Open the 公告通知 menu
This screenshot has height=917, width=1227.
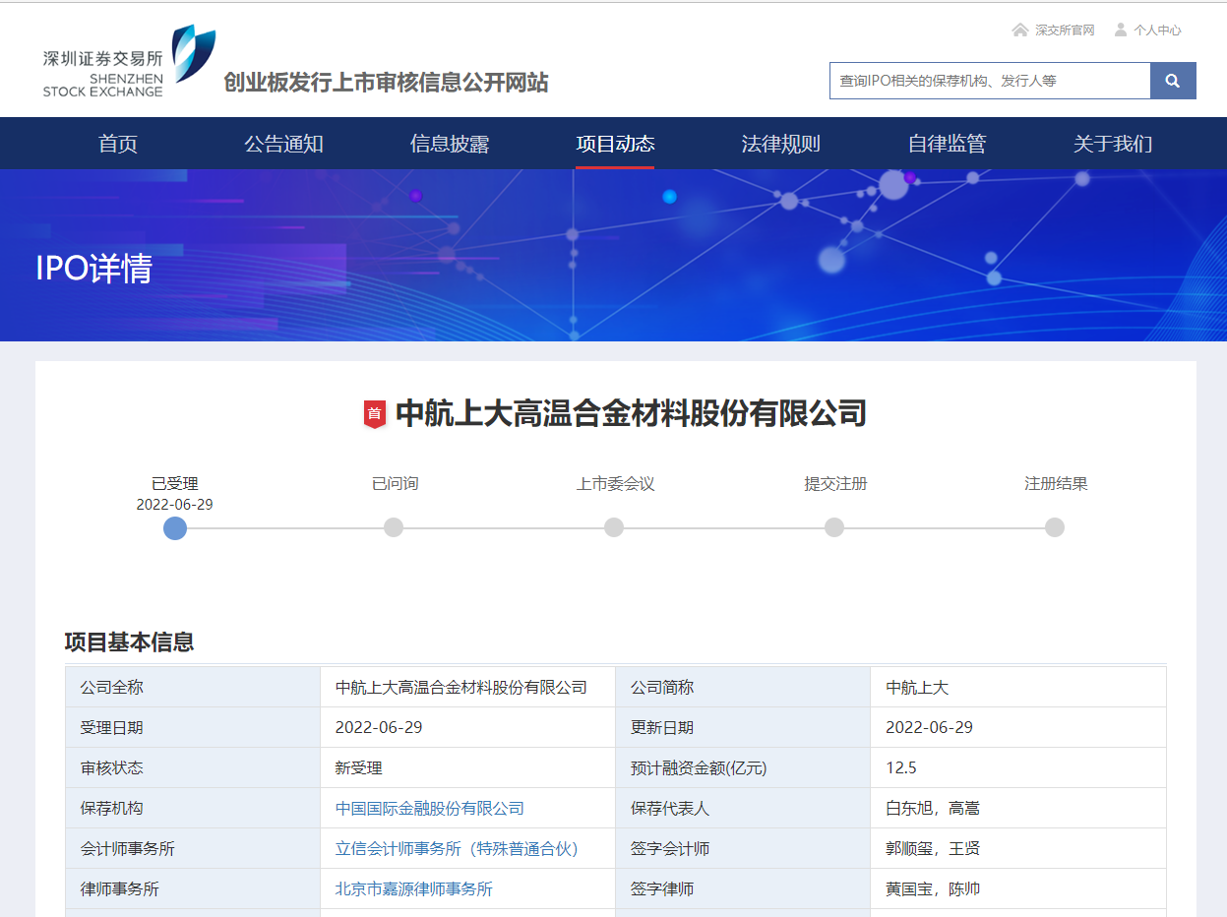(x=283, y=144)
